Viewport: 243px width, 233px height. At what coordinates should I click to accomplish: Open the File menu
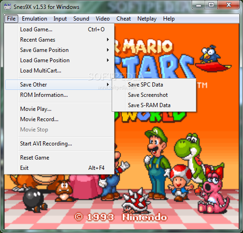click(x=11, y=19)
